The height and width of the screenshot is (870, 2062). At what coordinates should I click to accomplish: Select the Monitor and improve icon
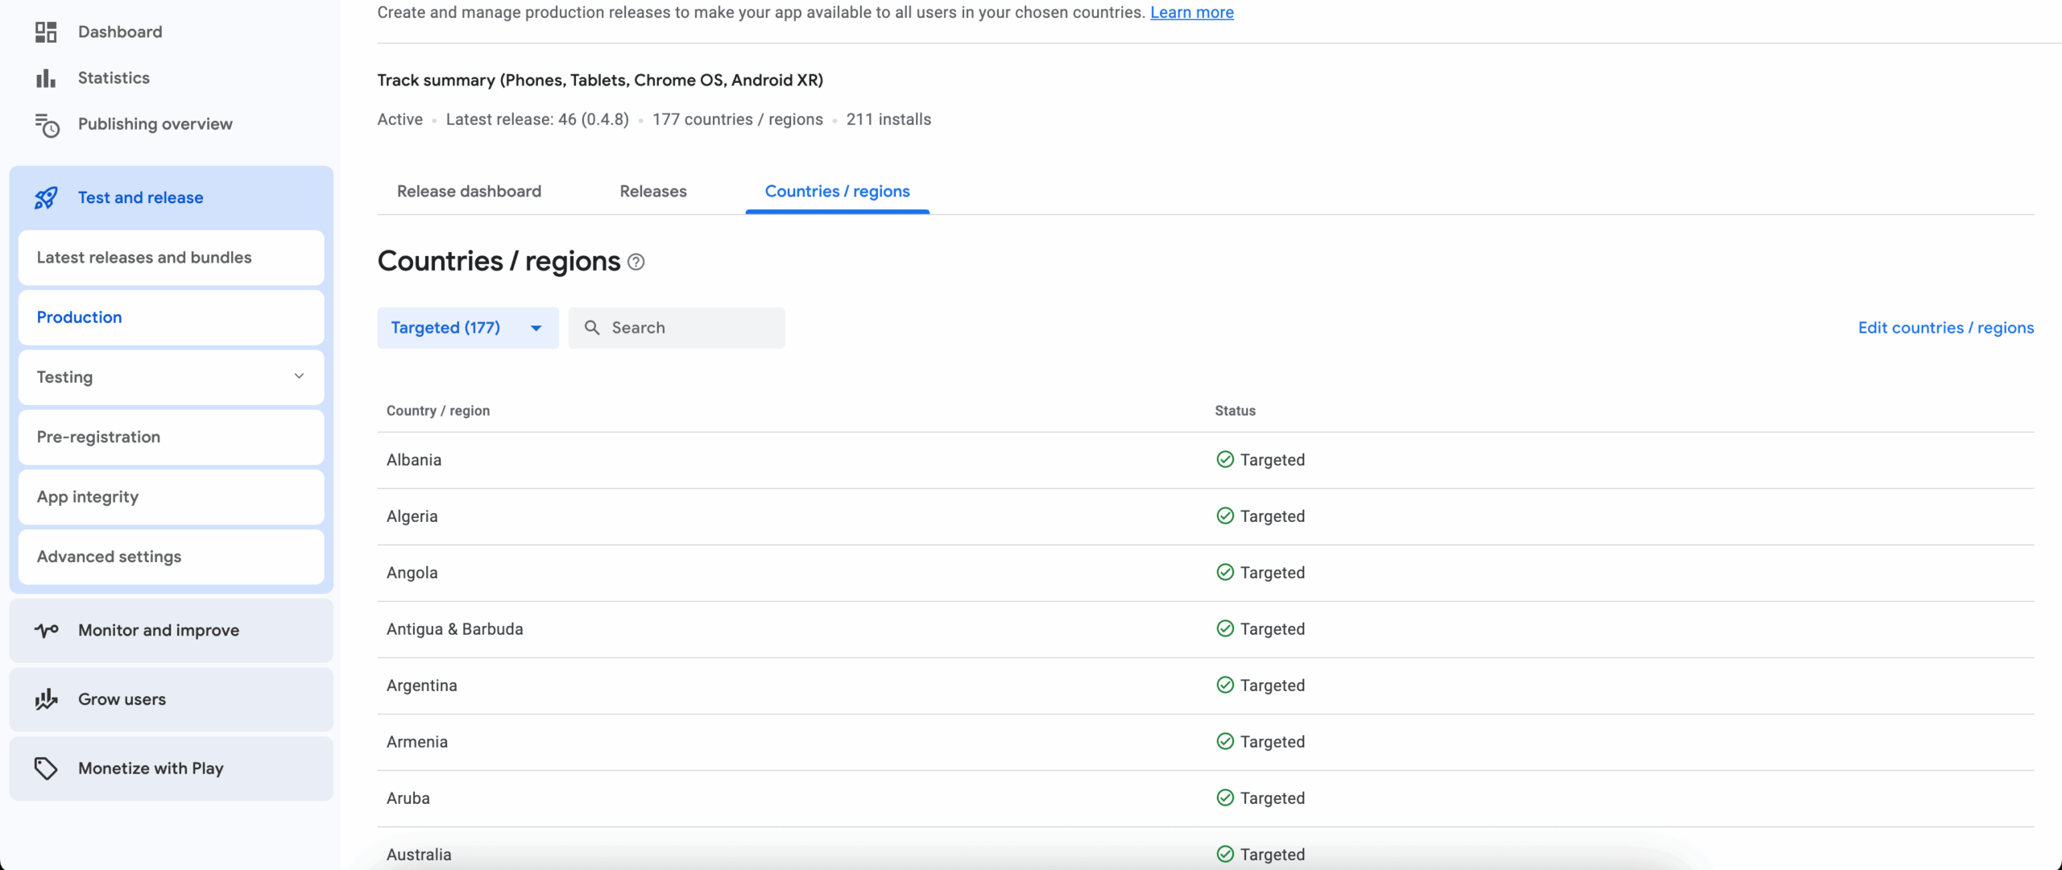46,631
